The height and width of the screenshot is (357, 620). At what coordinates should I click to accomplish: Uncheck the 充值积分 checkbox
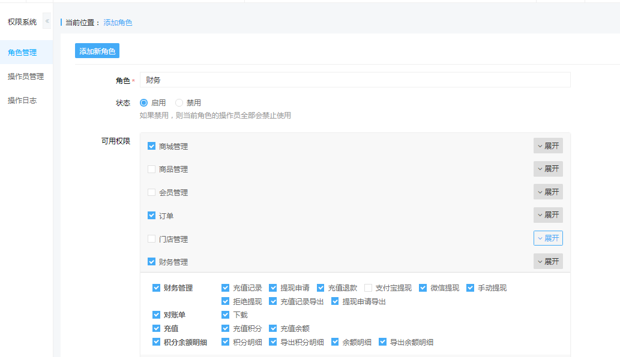click(x=226, y=328)
